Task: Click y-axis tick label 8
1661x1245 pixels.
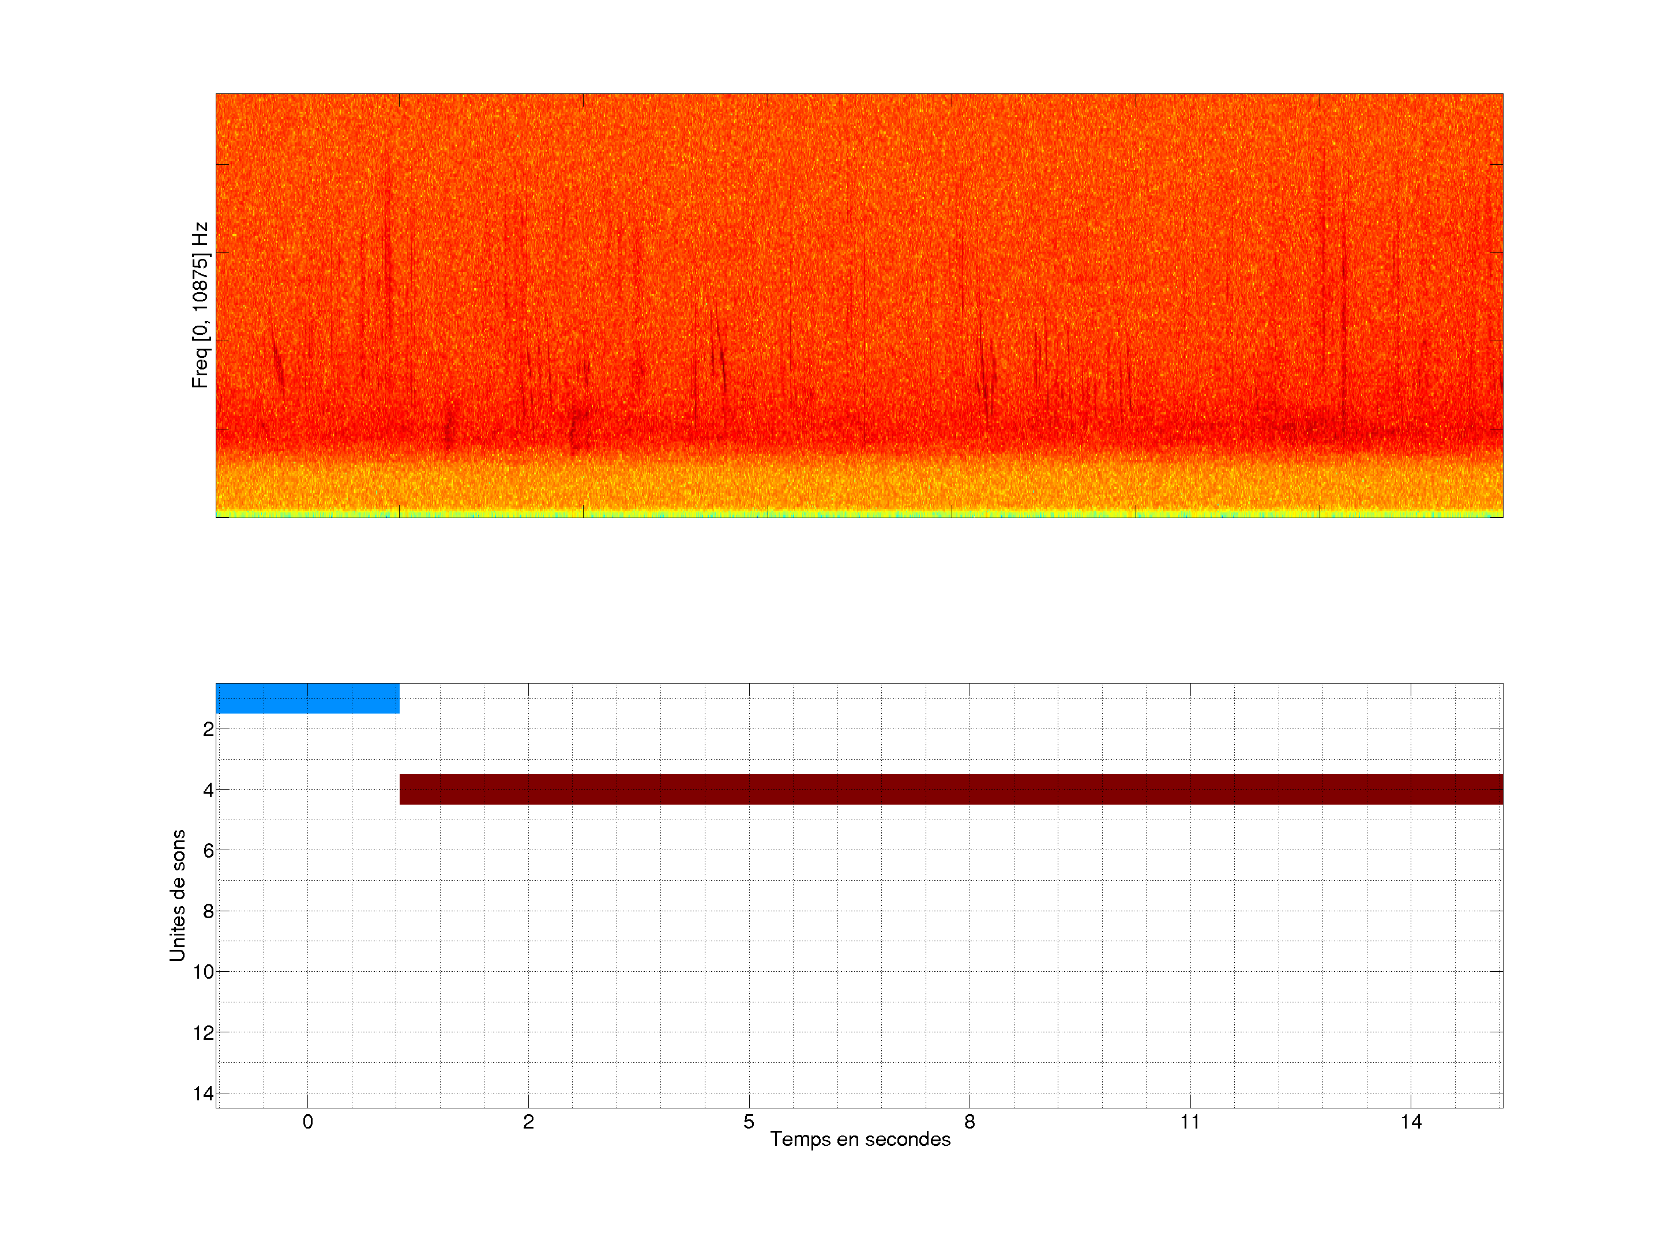Action: [x=208, y=912]
